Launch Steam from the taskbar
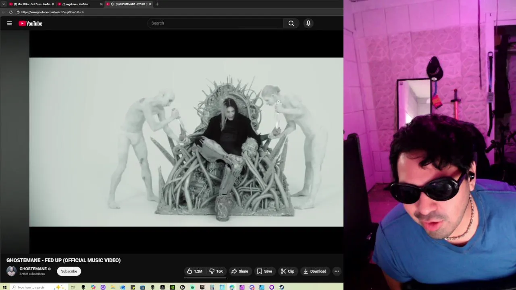 [x=281, y=287]
